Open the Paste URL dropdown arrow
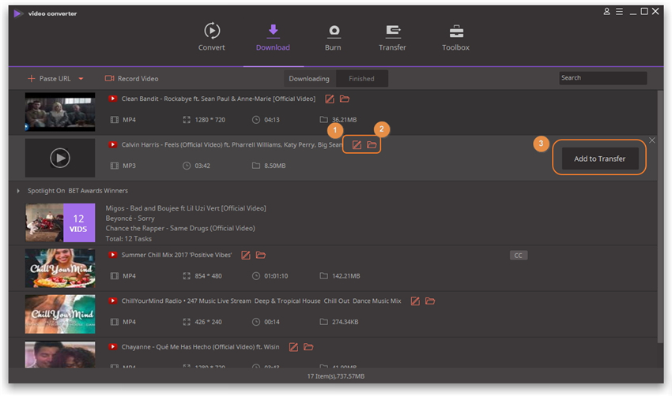The height and width of the screenshot is (396, 672). (81, 79)
